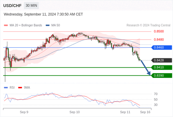
Task: Click the '9MA' legend label
Action: [x=27, y=88]
